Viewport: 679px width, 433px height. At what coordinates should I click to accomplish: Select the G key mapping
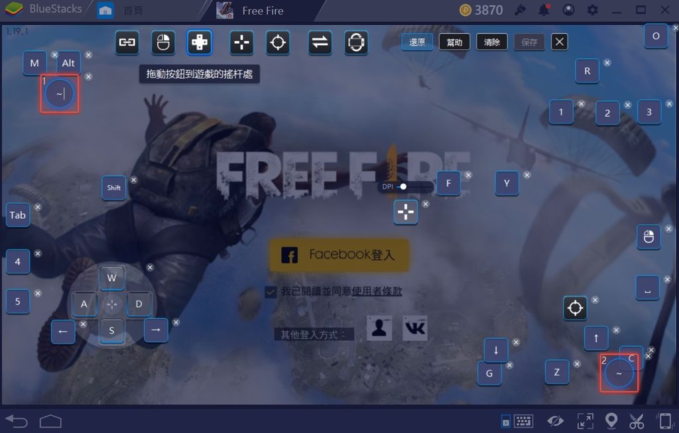coord(489,373)
